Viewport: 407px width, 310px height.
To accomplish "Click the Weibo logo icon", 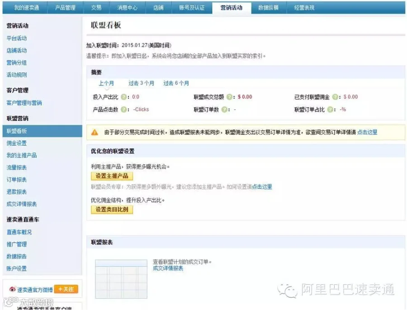I will pos(12,289).
